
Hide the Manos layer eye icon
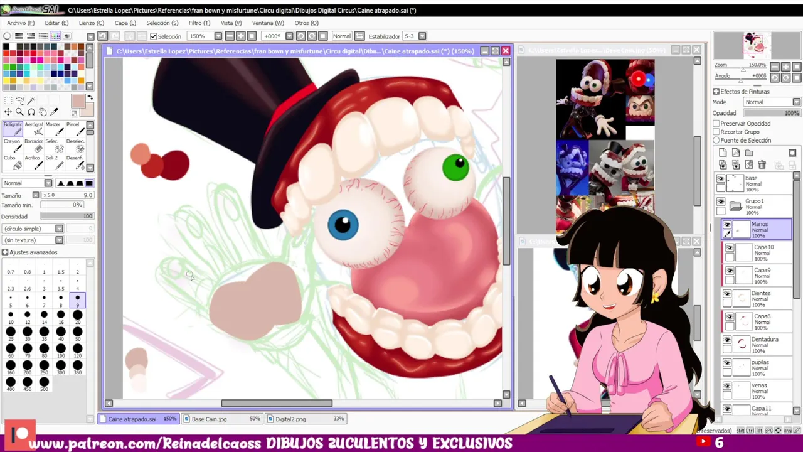[x=727, y=225]
